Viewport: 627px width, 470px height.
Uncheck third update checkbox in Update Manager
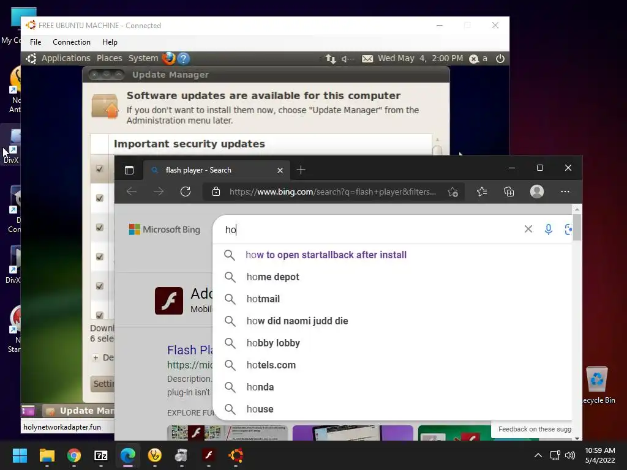tap(100, 227)
